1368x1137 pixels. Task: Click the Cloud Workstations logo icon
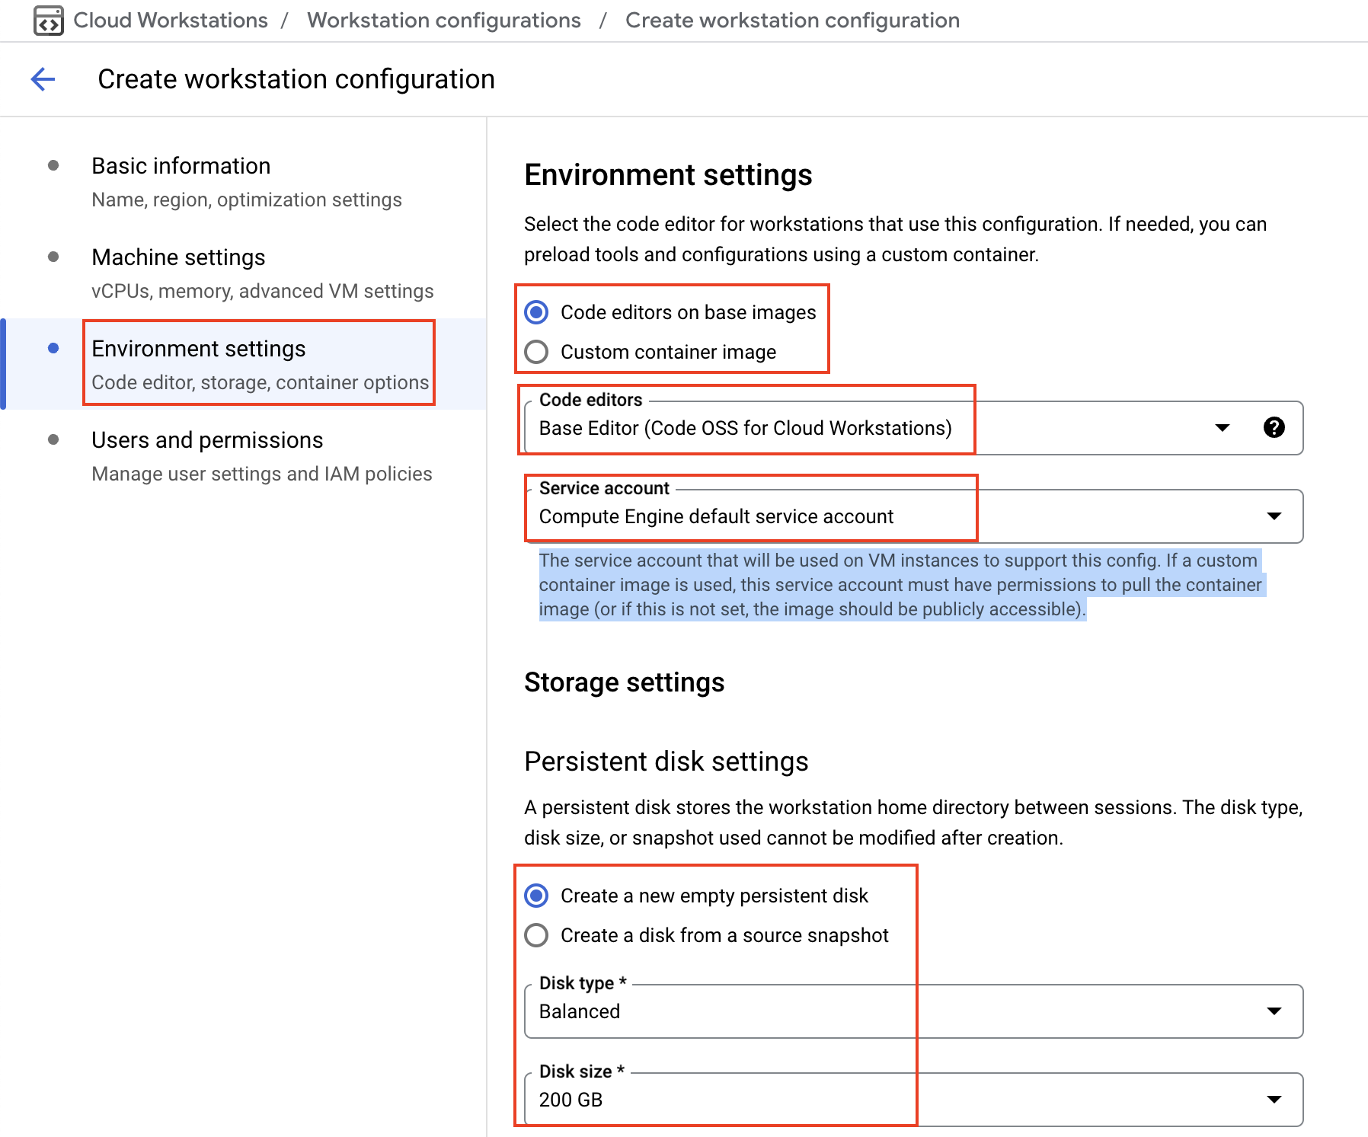[49, 20]
